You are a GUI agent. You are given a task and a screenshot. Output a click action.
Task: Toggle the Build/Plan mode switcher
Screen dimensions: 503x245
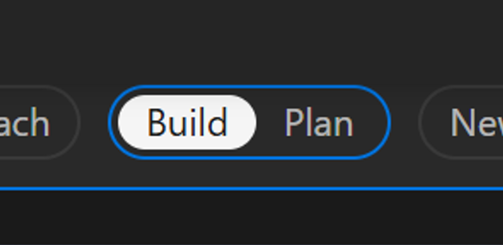(x=250, y=122)
